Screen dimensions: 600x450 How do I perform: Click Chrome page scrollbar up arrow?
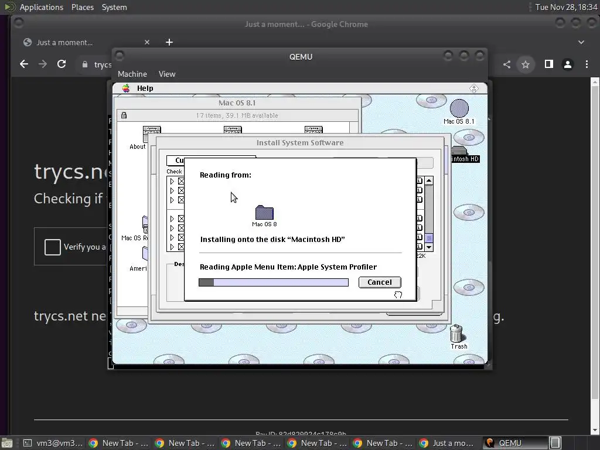[x=595, y=81]
